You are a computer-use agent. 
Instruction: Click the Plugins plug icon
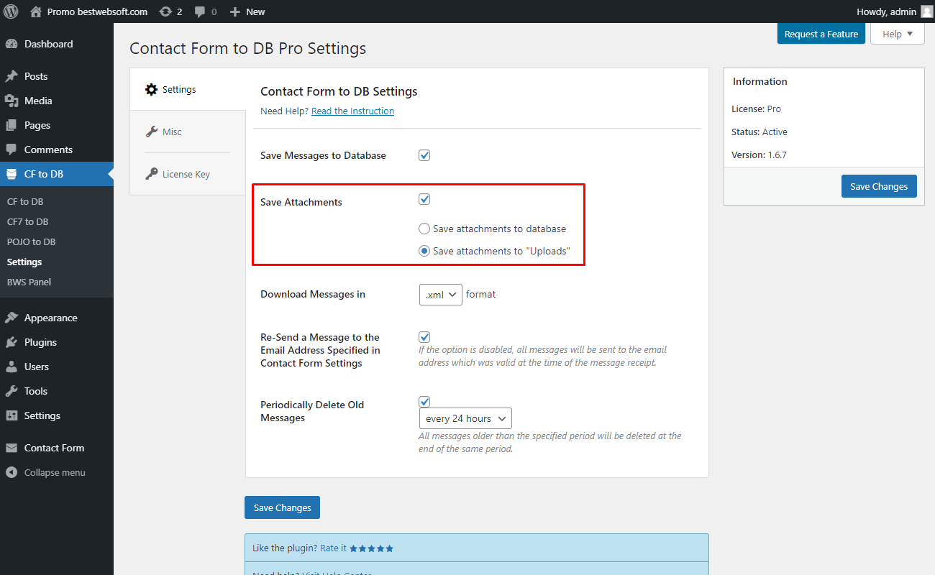[x=12, y=342]
